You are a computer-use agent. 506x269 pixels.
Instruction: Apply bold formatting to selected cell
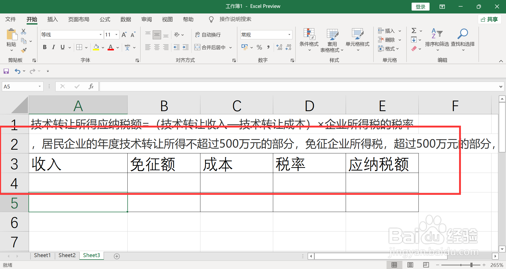pos(44,47)
